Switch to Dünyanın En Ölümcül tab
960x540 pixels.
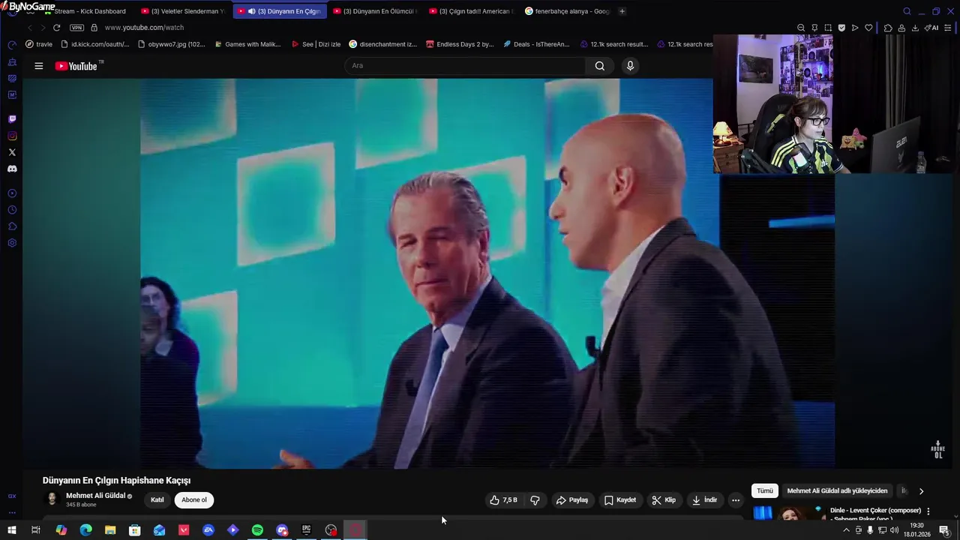[x=374, y=11]
